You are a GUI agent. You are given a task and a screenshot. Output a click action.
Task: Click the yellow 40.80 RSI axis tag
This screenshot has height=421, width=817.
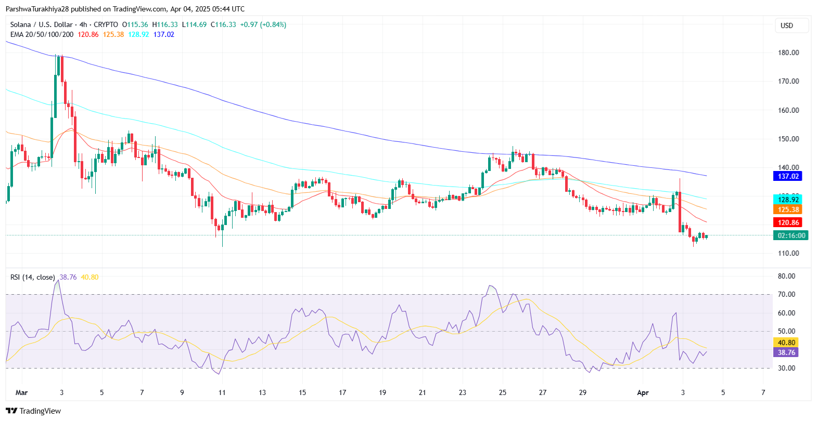[786, 343]
